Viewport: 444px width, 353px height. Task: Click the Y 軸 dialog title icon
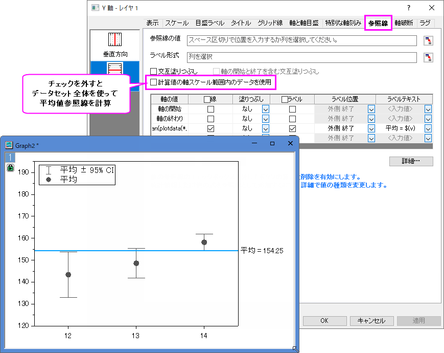[x=95, y=8]
